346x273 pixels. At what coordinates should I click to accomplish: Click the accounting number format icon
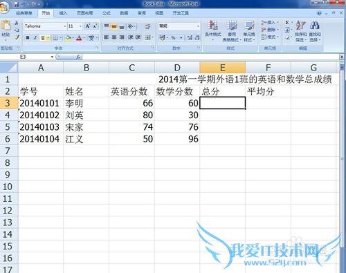[x=162, y=37]
